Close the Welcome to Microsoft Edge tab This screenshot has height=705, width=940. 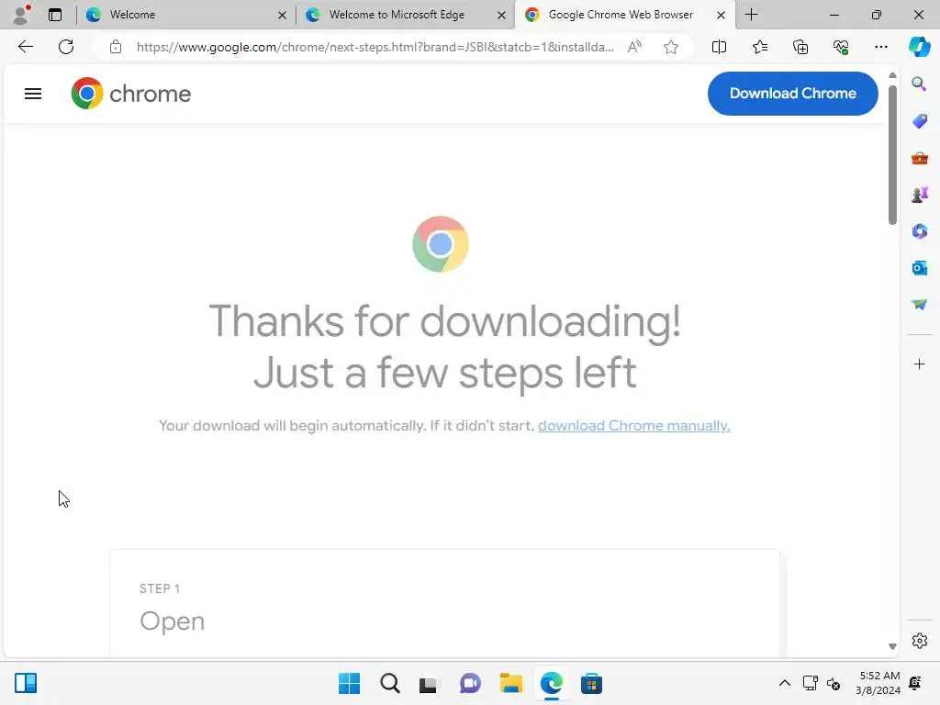pos(501,15)
